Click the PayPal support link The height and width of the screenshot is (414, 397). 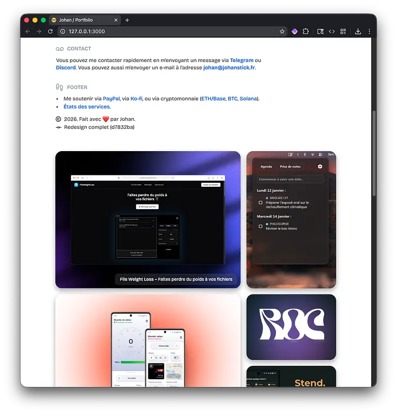111,98
